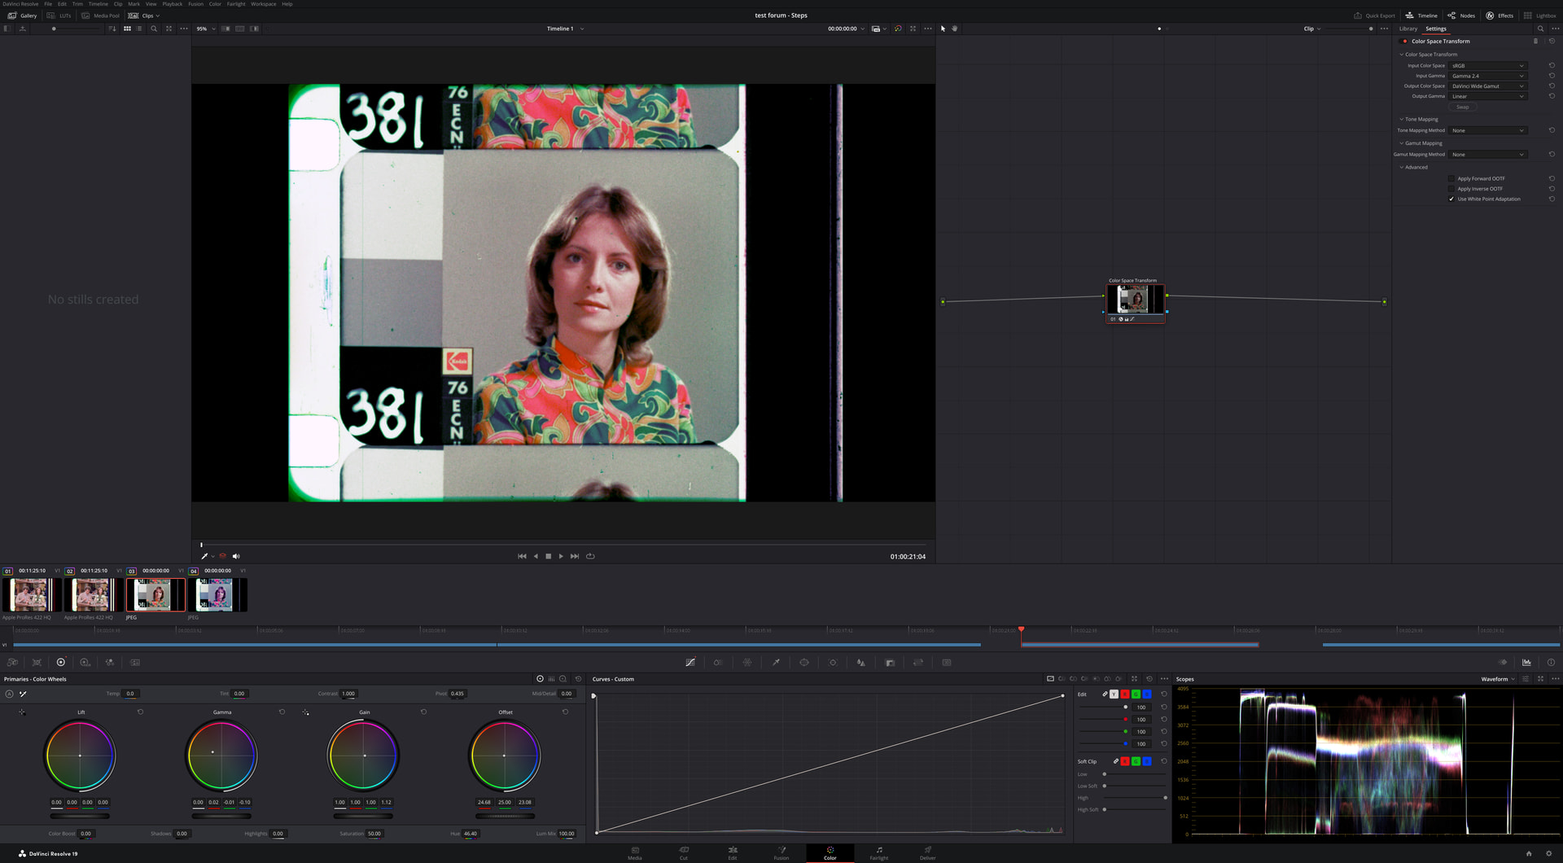Select the Qualifier eyedropper palette icon
Screen dimensions: 1563x863
pos(776,663)
